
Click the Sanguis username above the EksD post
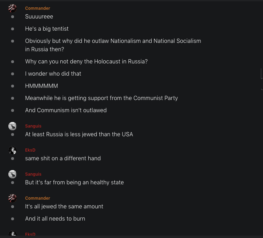(33, 126)
